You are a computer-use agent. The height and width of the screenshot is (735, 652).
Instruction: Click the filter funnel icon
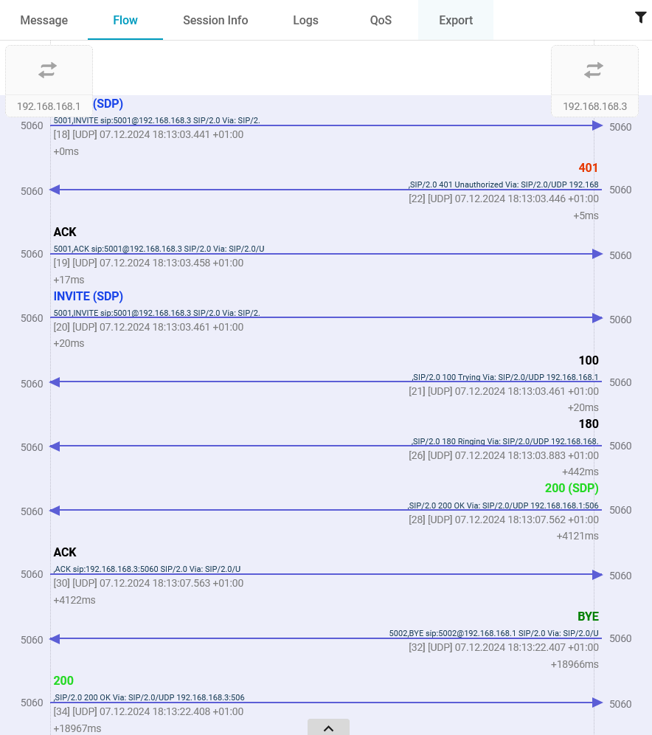(x=640, y=18)
